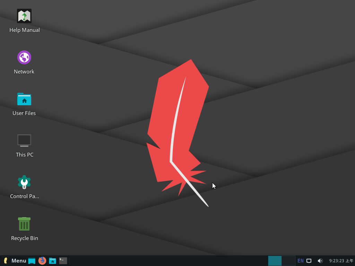Click the clock showing 9:23:23
Image resolution: width=355 pixels, height=266 pixels.
point(341,261)
